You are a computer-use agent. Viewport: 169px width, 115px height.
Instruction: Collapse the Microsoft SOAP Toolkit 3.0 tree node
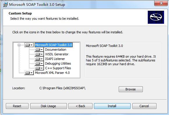click(19, 45)
